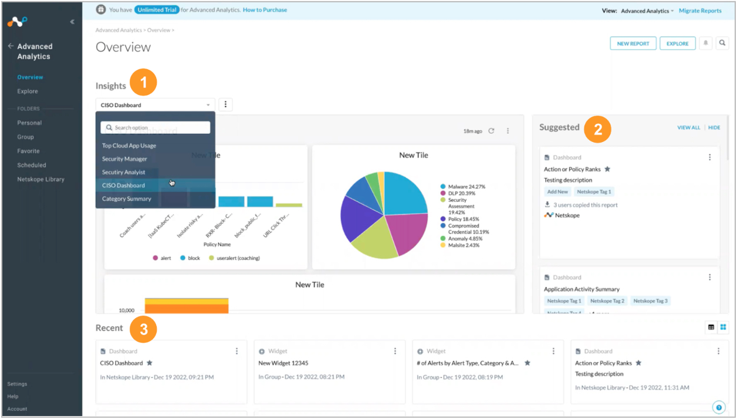Viewport: 737px width, 419px height.
Task: Open Scheduled folder
Action: (x=32, y=165)
